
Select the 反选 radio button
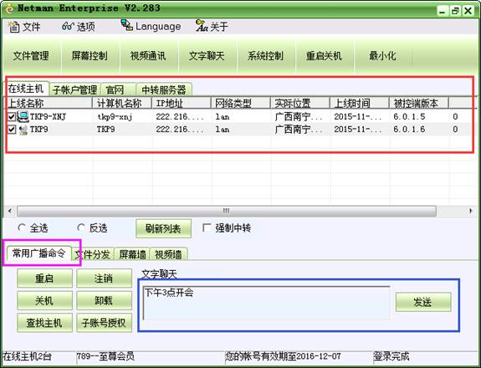[80, 227]
